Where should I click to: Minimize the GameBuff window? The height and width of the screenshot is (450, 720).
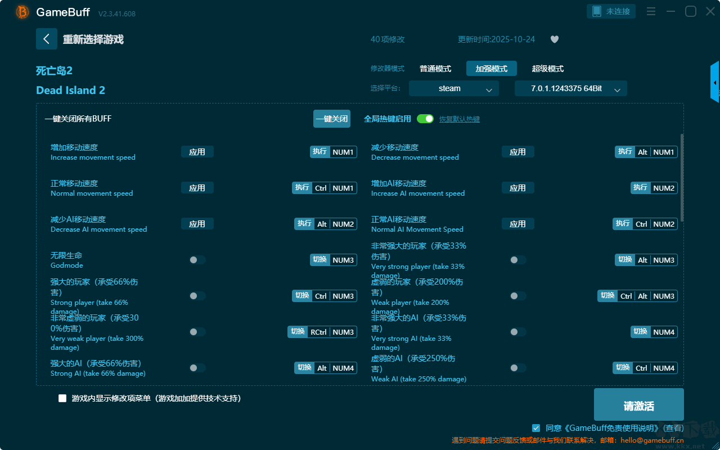tap(670, 11)
